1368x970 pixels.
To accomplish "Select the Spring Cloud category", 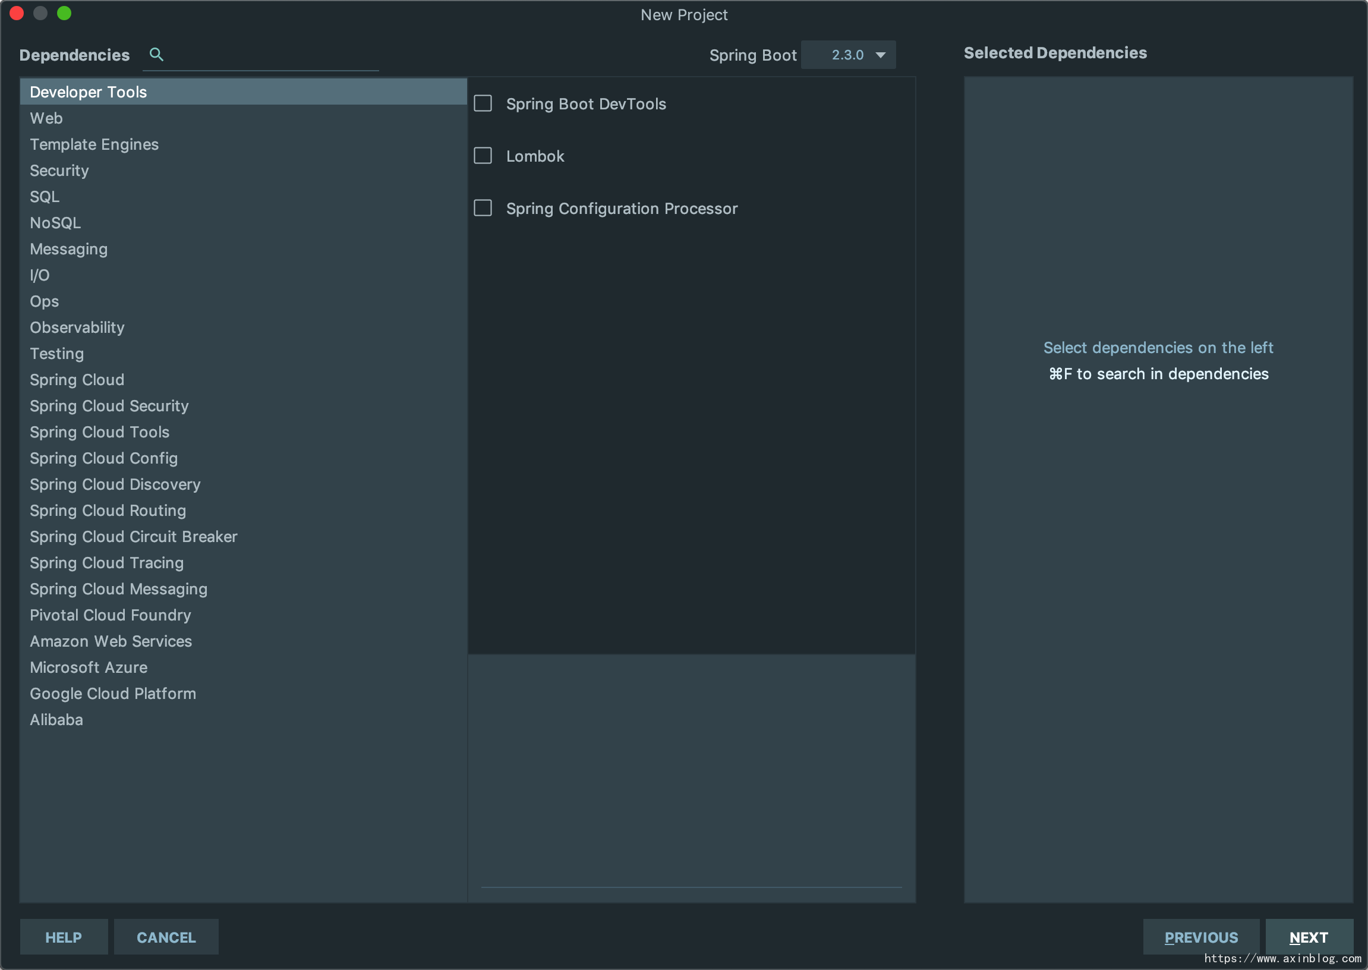I will (244, 380).
